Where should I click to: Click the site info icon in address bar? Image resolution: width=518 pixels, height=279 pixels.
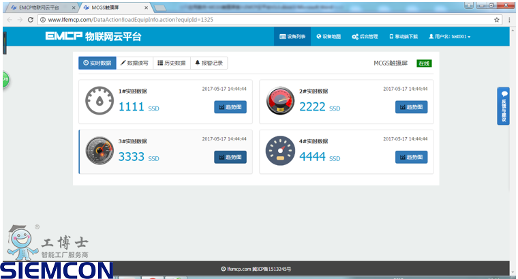43,20
